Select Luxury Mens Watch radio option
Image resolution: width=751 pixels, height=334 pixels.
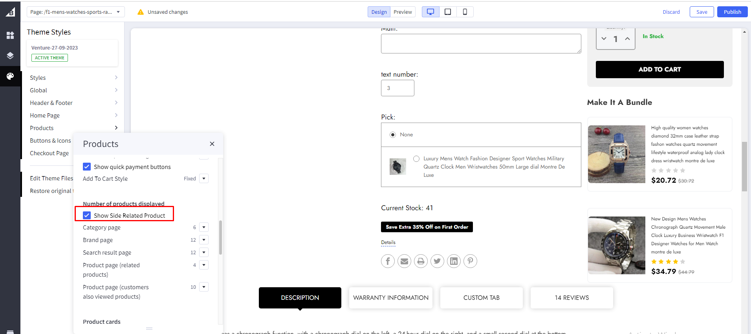[x=416, y=159]
